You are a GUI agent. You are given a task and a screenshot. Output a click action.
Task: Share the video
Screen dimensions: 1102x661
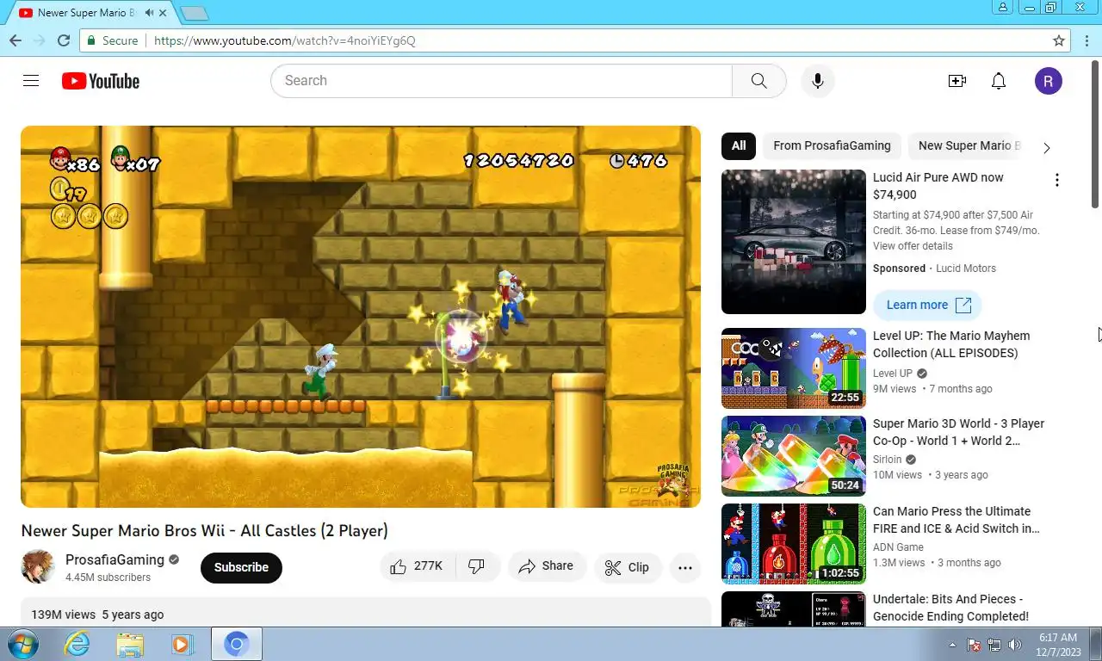(x=547, y=566)
